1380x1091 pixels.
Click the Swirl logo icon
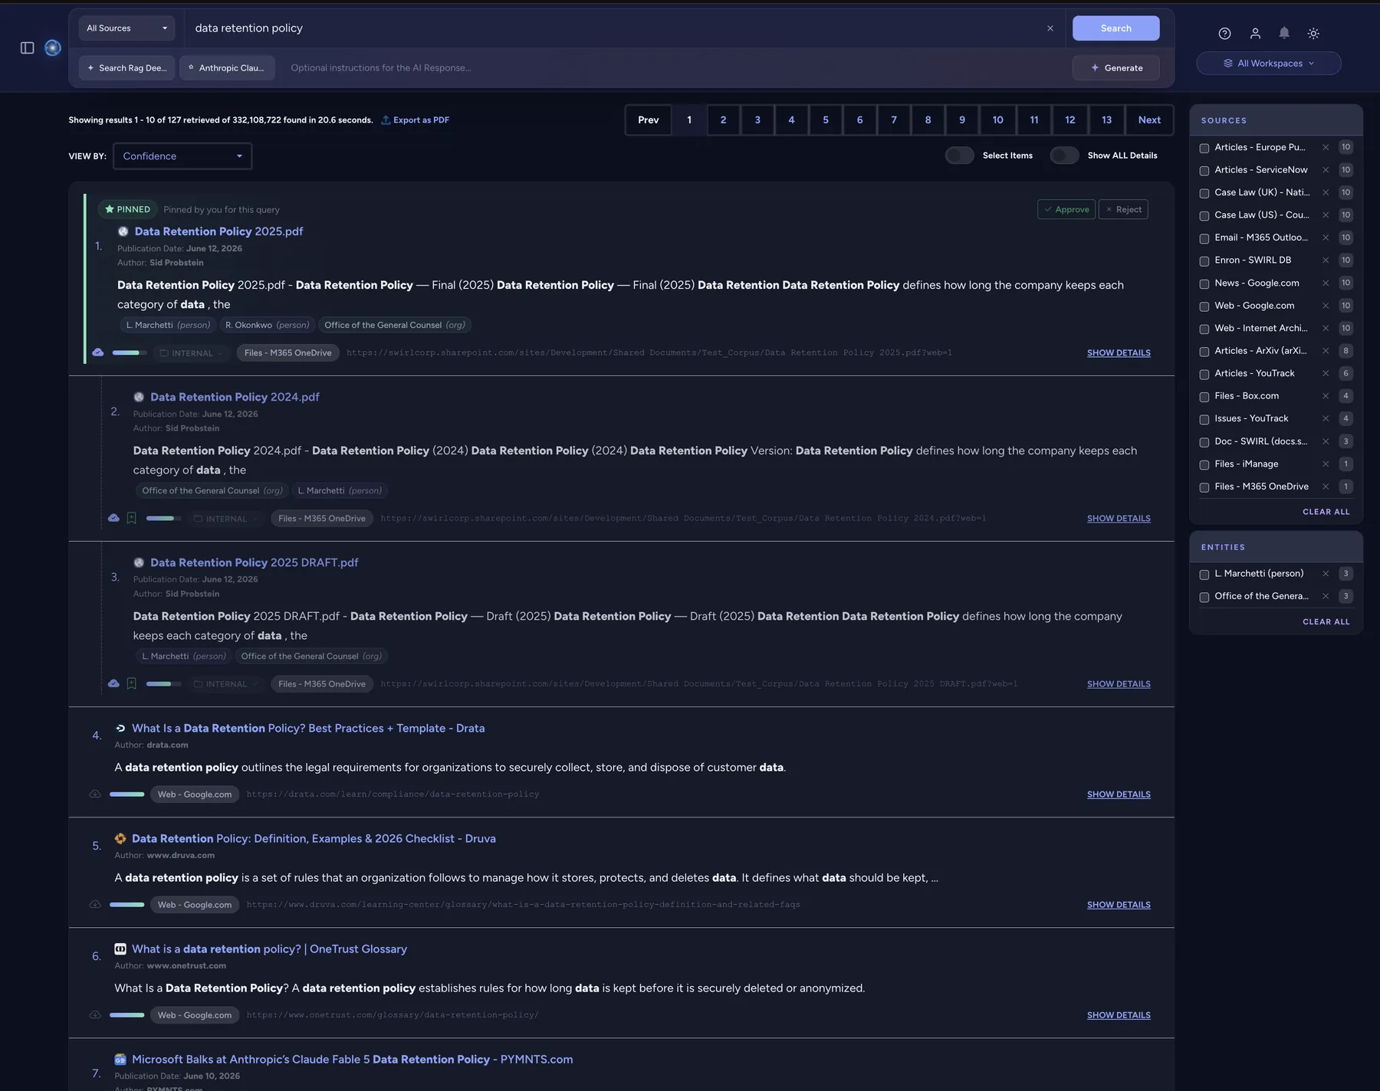tap(53, 48)
